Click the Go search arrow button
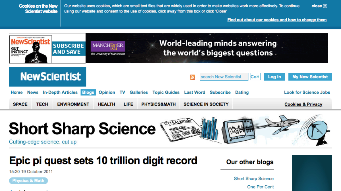This screenshot has width=341, height=191. (255, 76)
